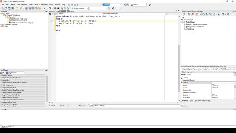Switch to the History tab
Viewport: 236px width, 133px height.
click(102, 106)
